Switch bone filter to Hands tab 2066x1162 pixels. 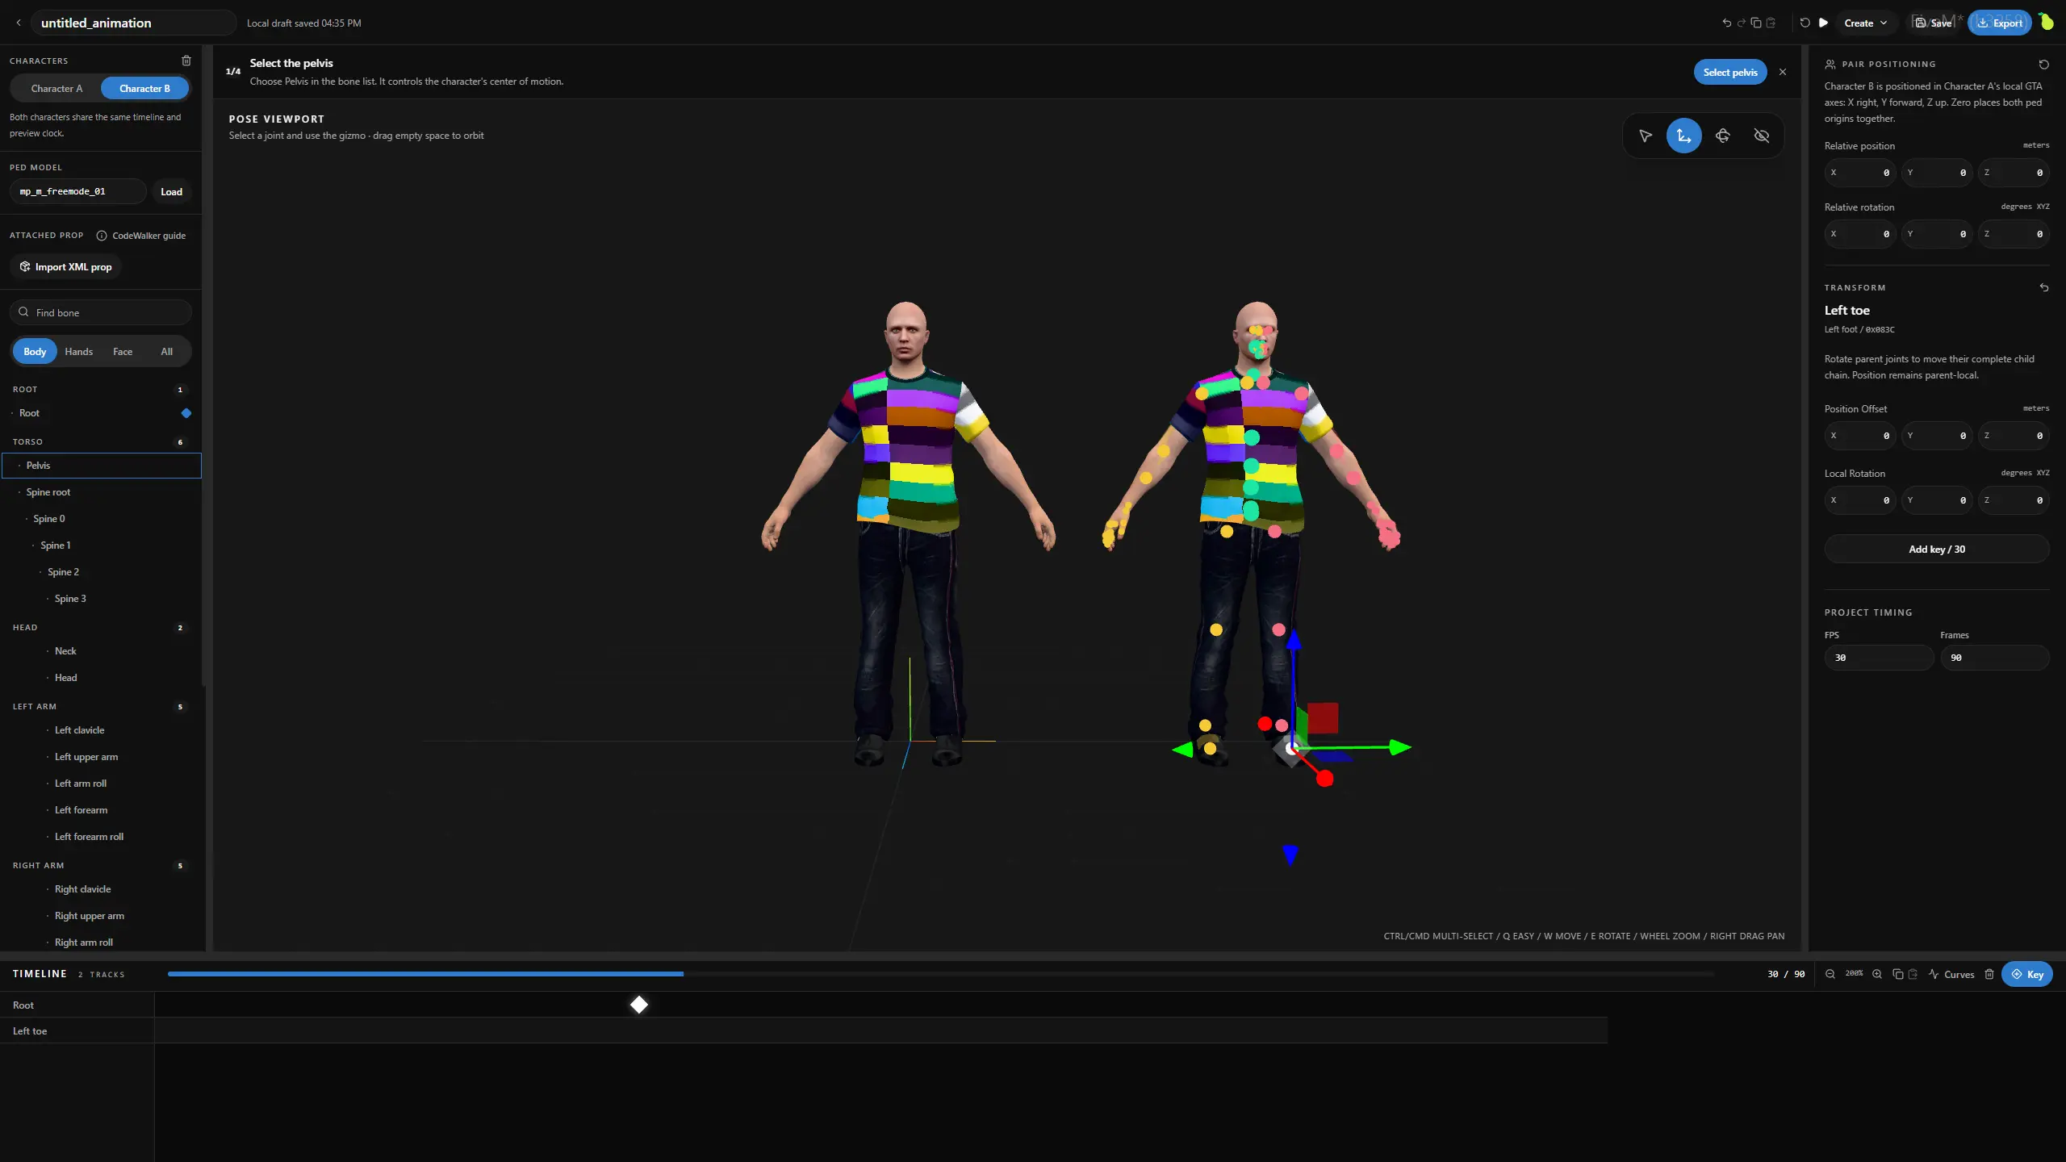79,352
